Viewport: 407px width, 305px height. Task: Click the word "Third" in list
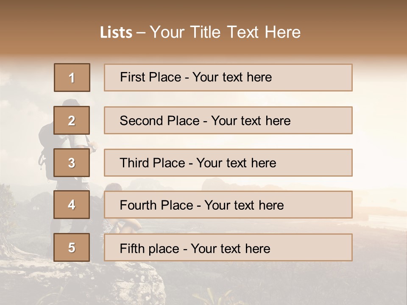click(134, 163)
